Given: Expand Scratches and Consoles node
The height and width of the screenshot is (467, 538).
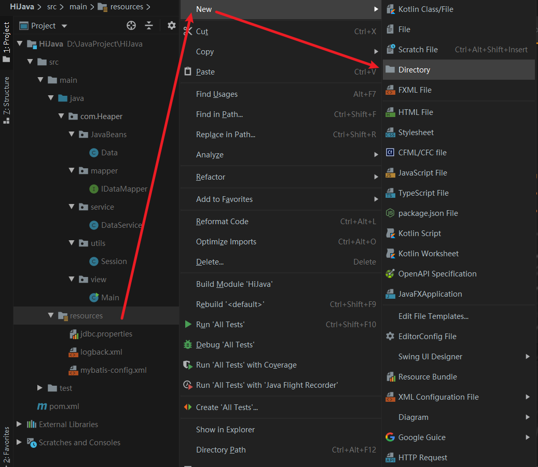Looking at the screenshot, I should pos(19,442).
